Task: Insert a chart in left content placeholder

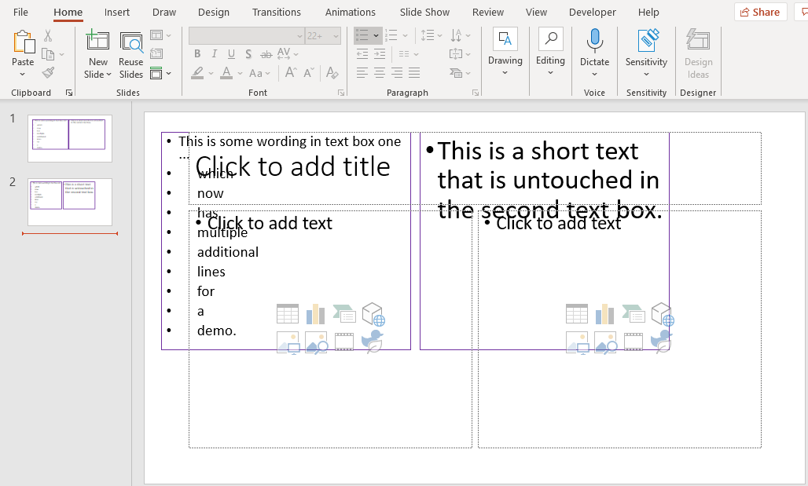Action: coord(315,313)
